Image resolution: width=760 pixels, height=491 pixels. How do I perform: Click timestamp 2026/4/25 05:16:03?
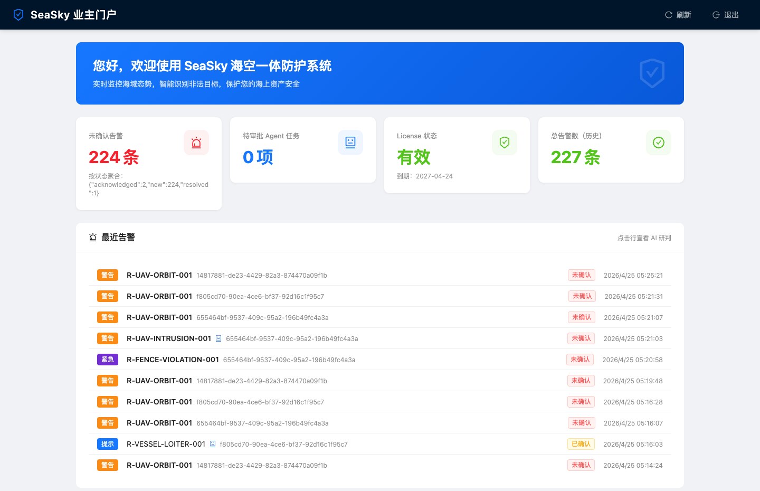point(633,444)
